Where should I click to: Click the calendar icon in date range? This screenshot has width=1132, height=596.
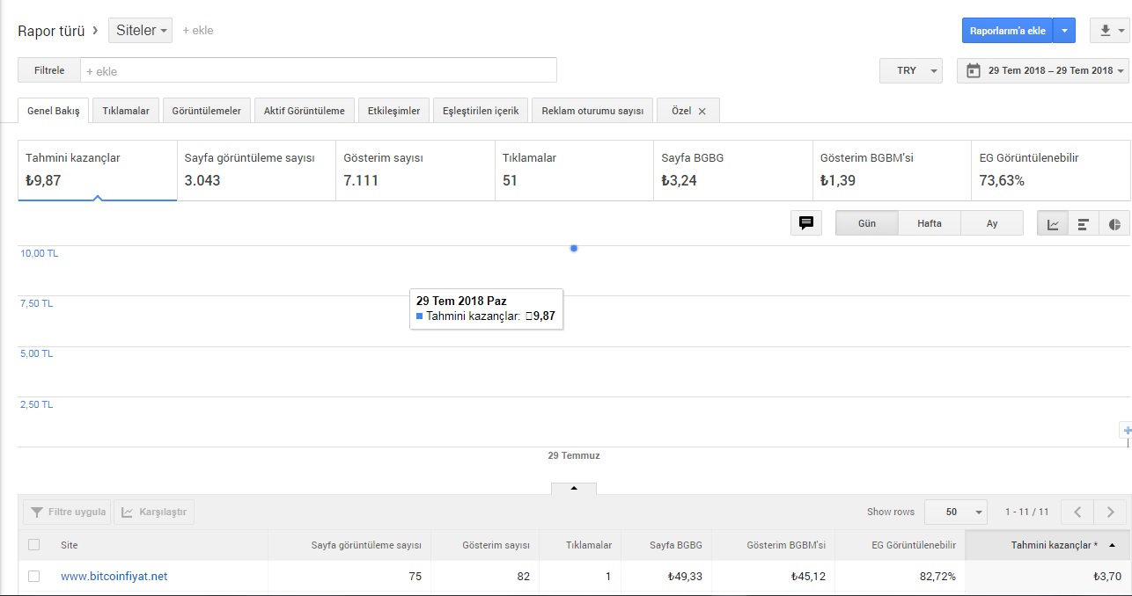[974, 70]
